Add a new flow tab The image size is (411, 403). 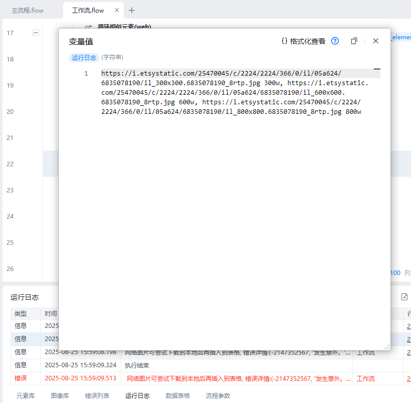pos(131,11)
